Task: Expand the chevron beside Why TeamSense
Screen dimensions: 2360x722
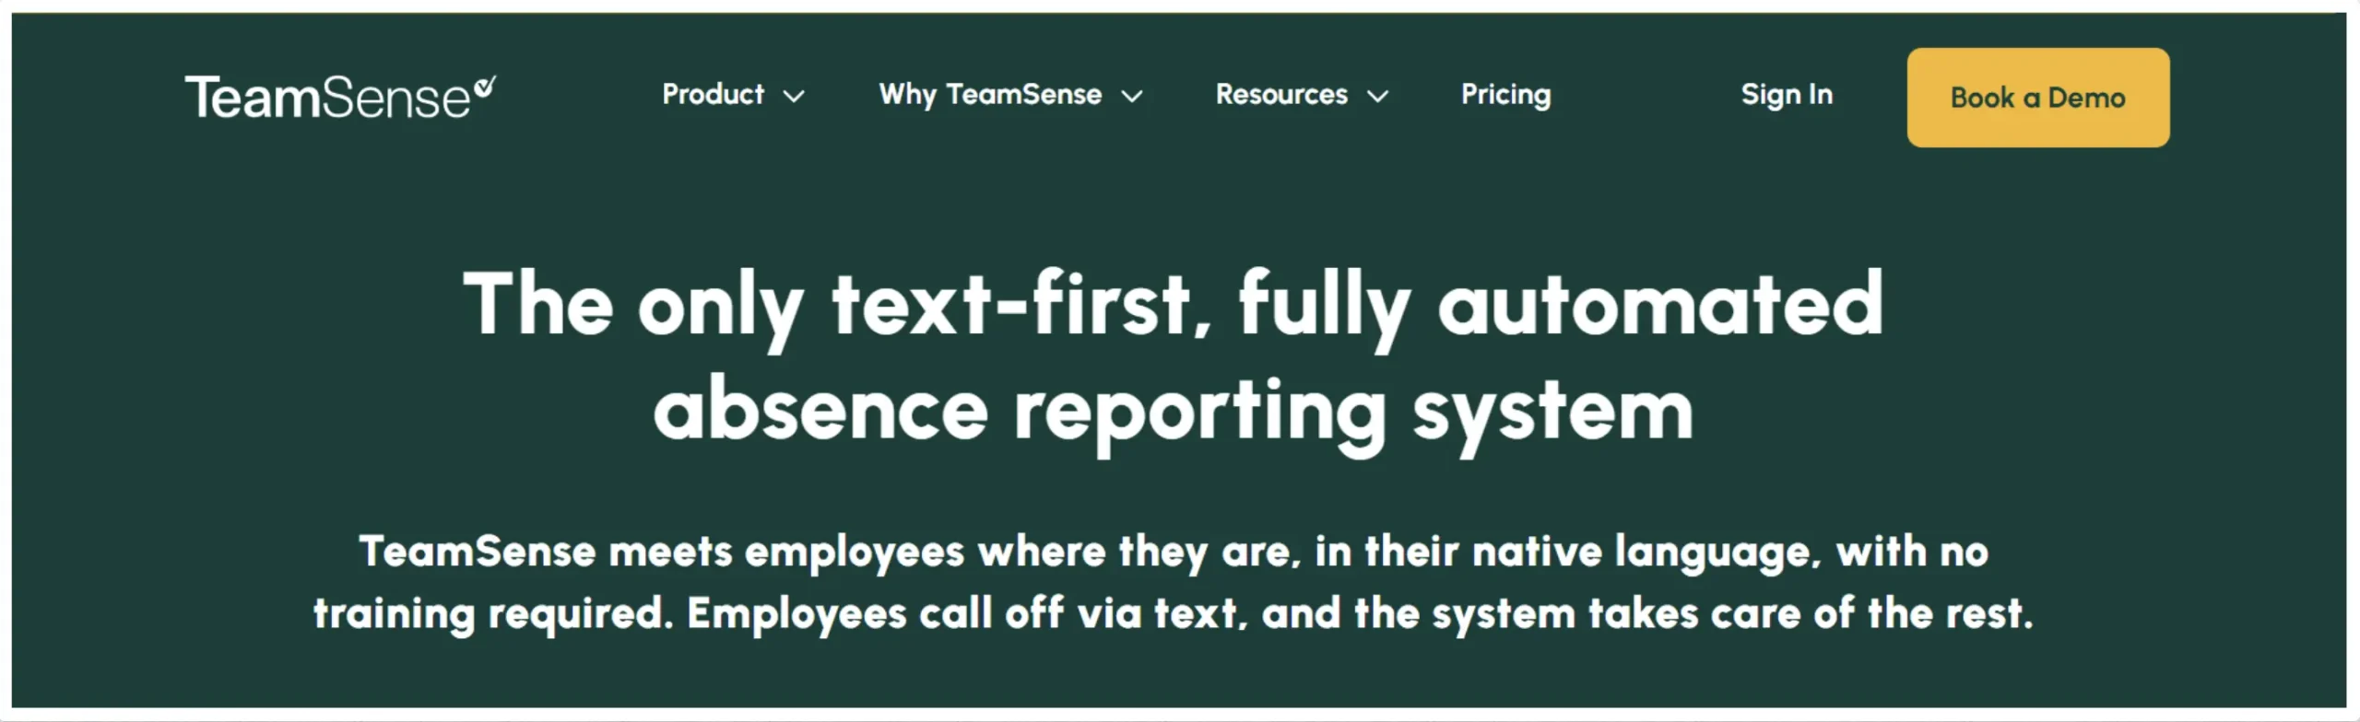Action: 1132,96
